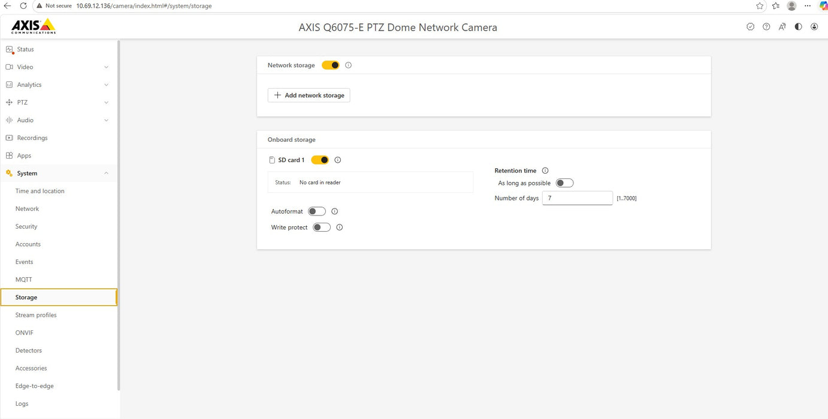Open Detectors settings
The height and width of the screenshot is (419, 828).
(x=59, y=350)
